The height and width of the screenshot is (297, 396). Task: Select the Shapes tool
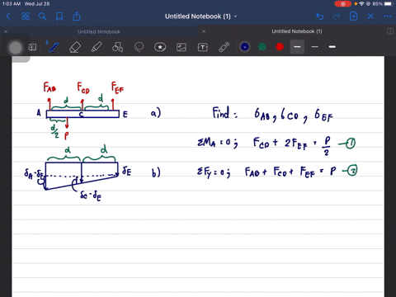[x=117, y=47]
